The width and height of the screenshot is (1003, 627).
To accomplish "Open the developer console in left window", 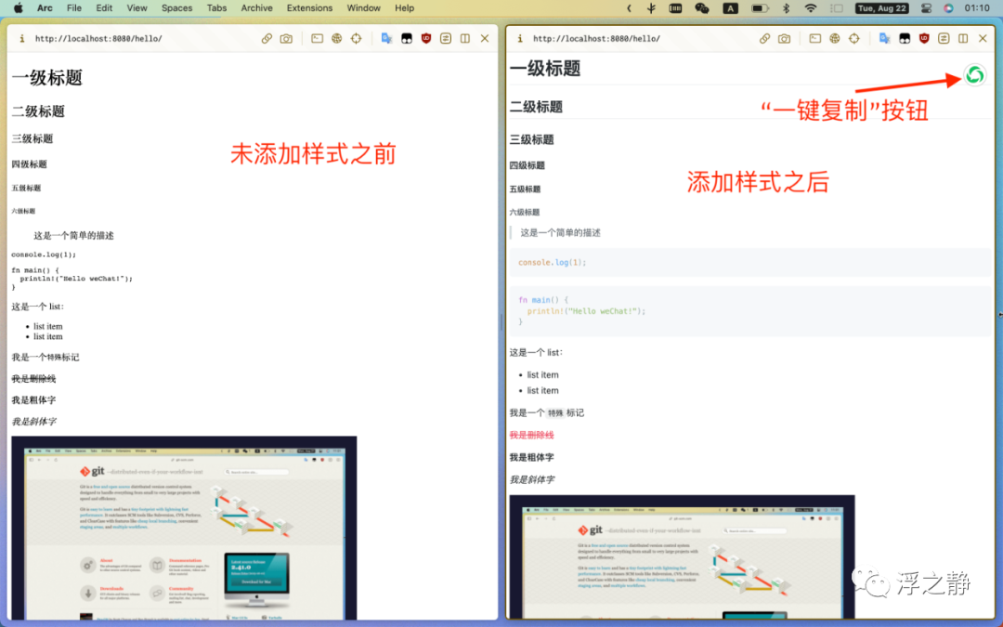I will pyautogui.click(x=318, y=38).
